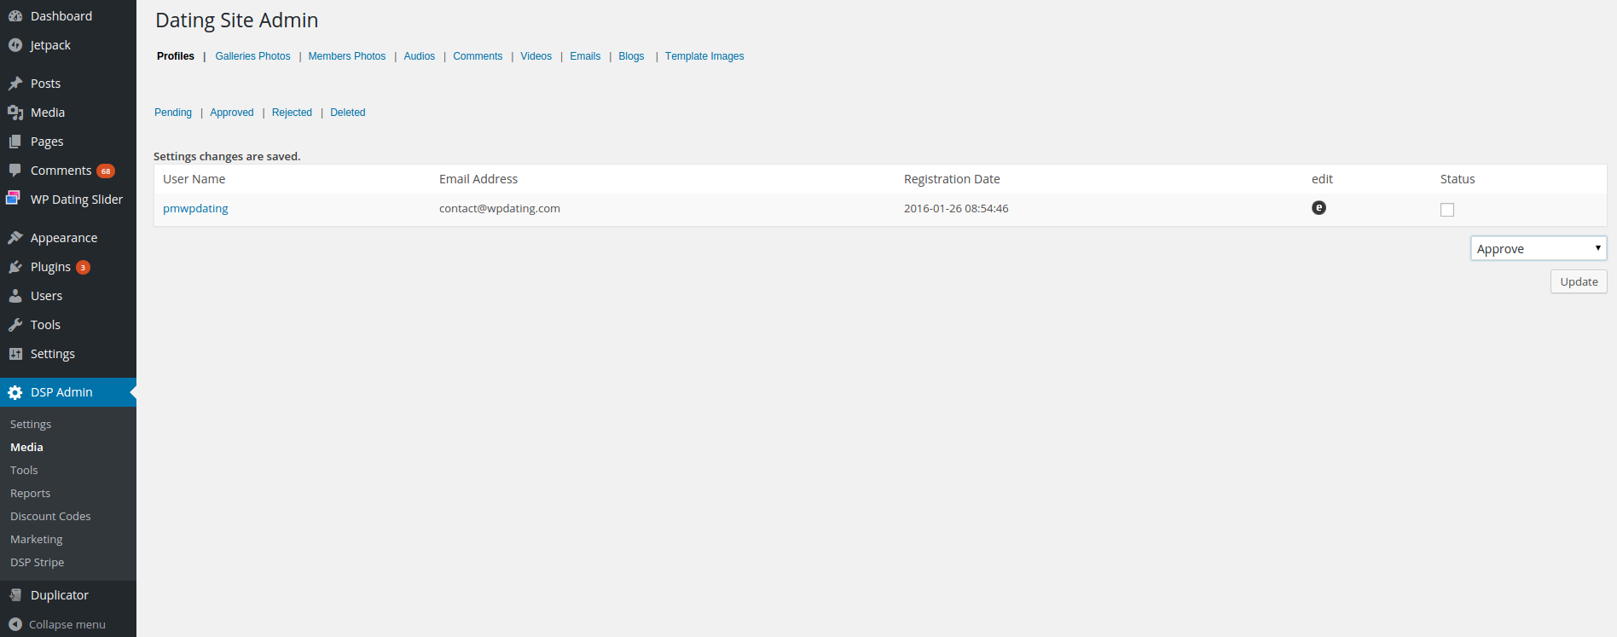Switch to Template Images tab
The image size is (1617, 637).
704,56
